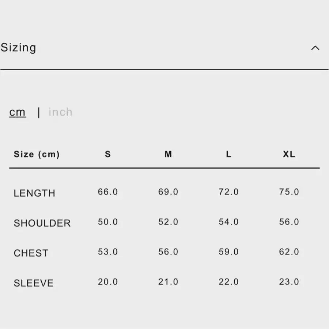This screenshot has width=329, height=329.
Task: Click the 75.0 length value for XL
Action: pos(289,192)
